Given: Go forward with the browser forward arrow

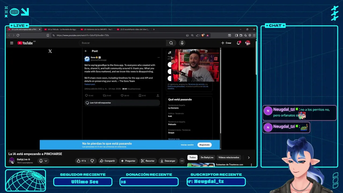Looking at the screenshot, I should point(13,35).
